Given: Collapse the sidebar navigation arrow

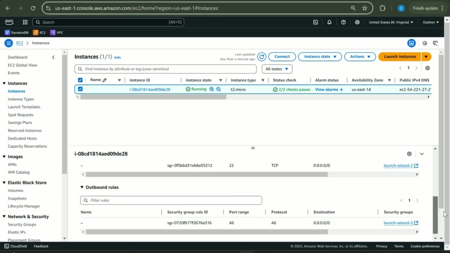Looking at the screenshot, I should 53,57.
